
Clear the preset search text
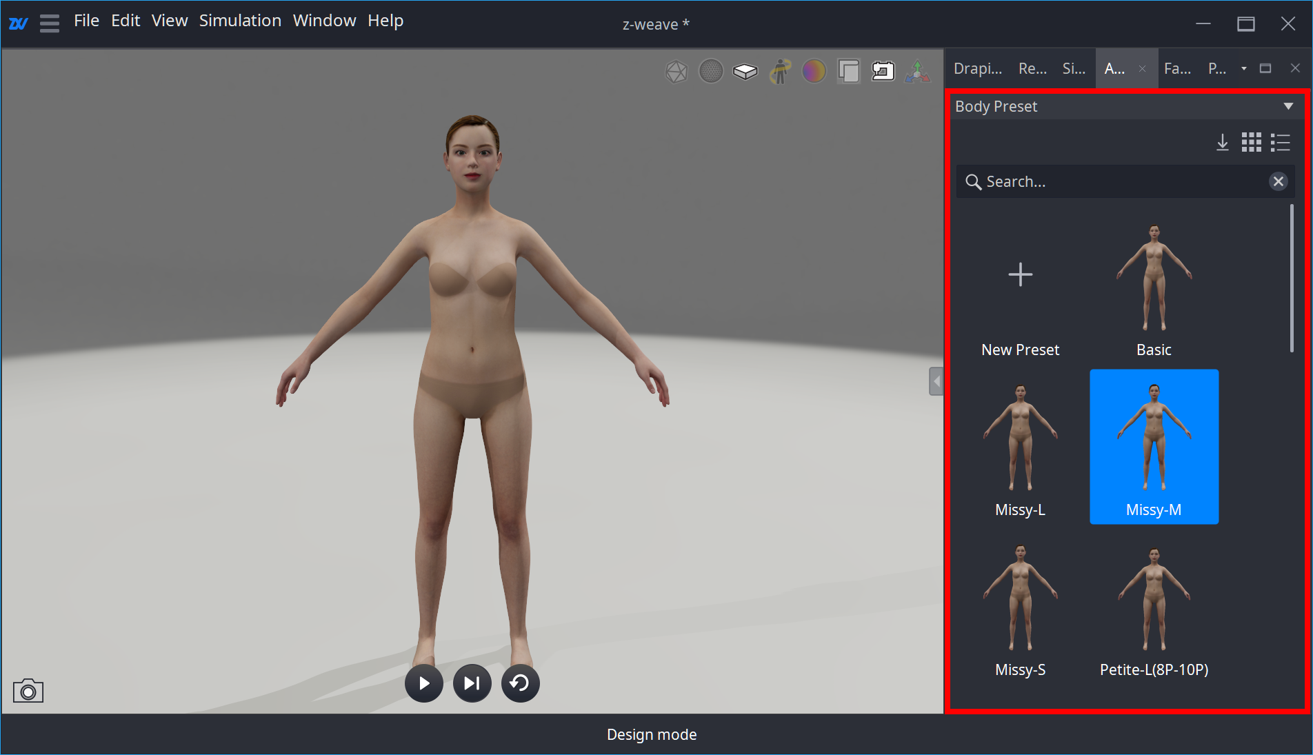tap(1279, 181)
